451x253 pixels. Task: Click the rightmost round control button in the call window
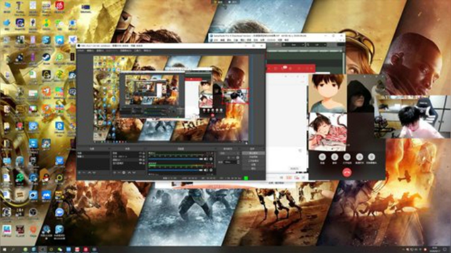pos(371,157)
